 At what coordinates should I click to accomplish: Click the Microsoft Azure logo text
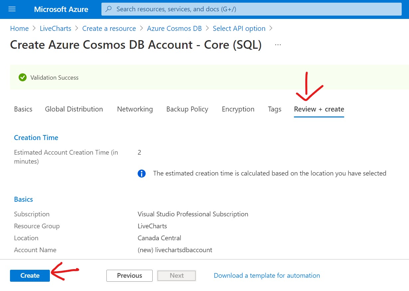point(61,9)
